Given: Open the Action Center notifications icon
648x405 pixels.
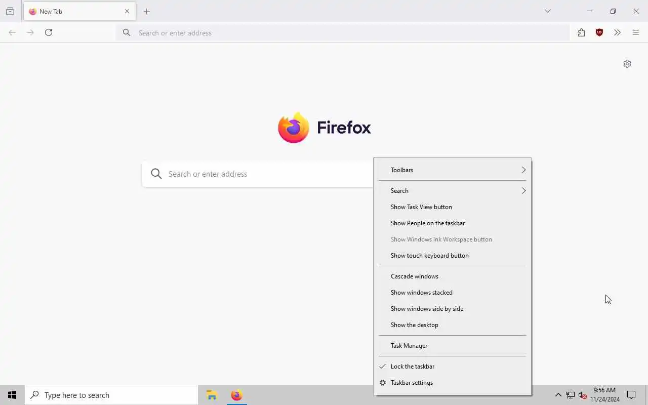Looking at the screenshot, I should pos(631,395).
